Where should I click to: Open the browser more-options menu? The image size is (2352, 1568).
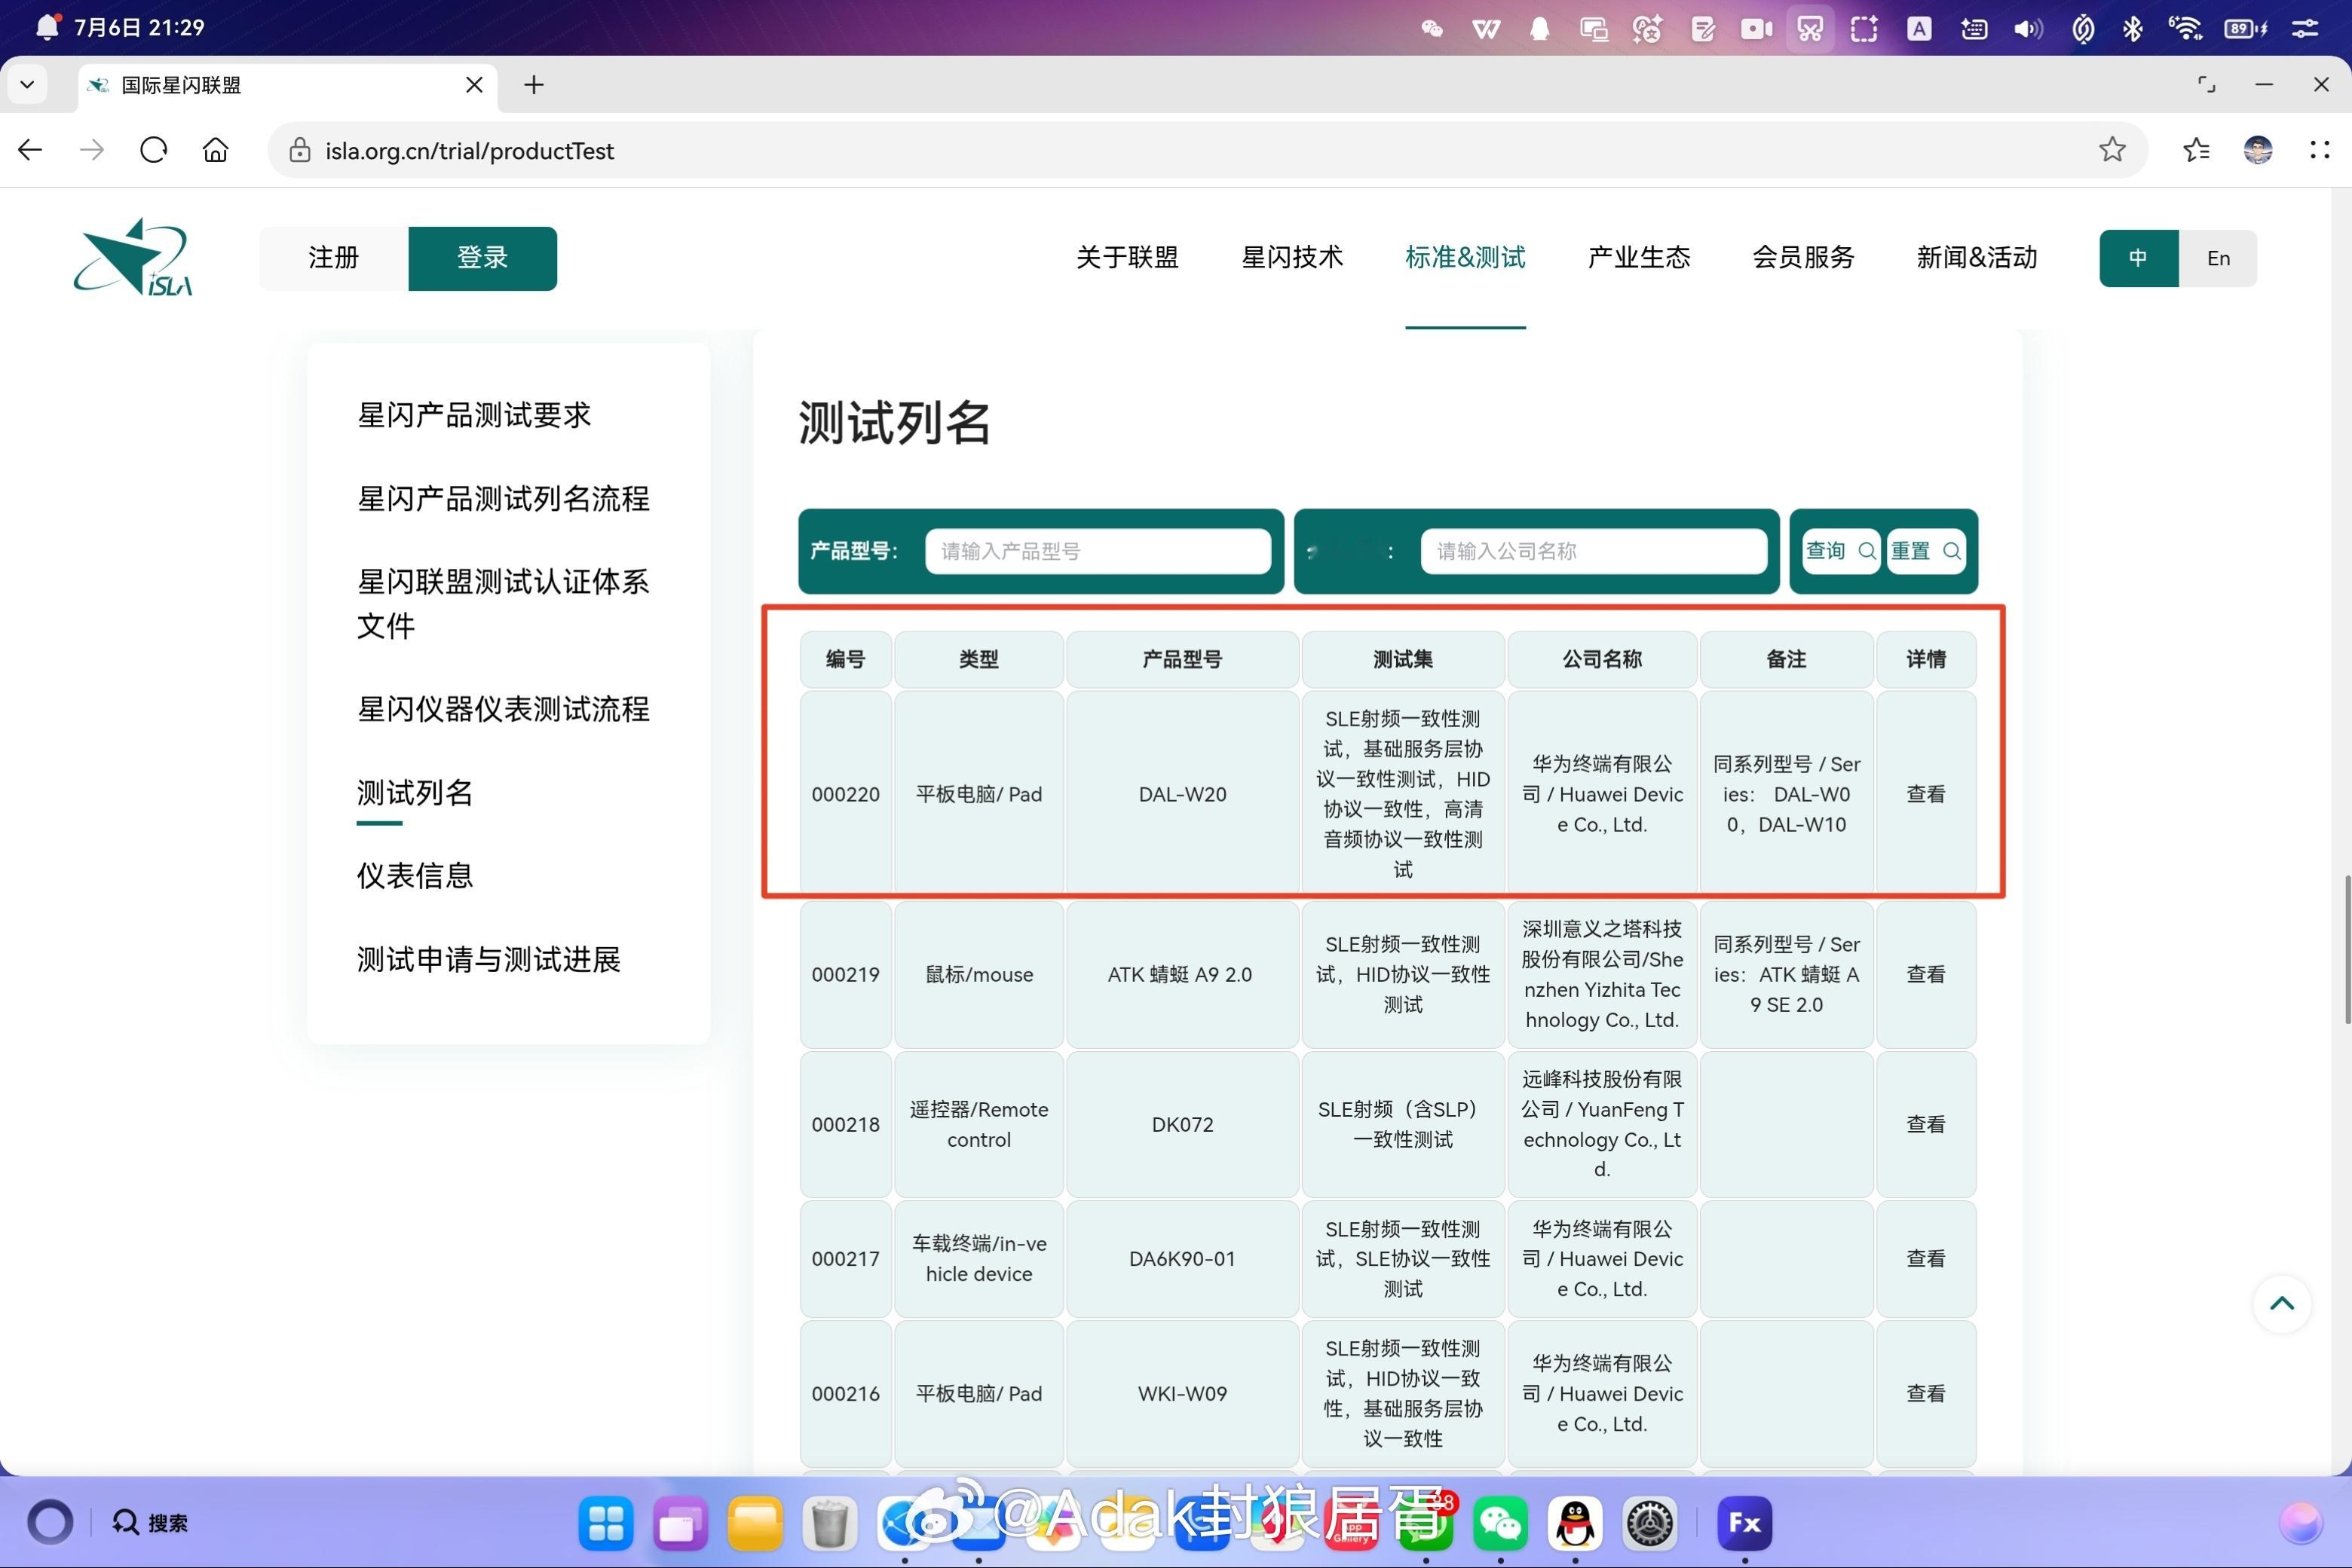(2320, 150)
